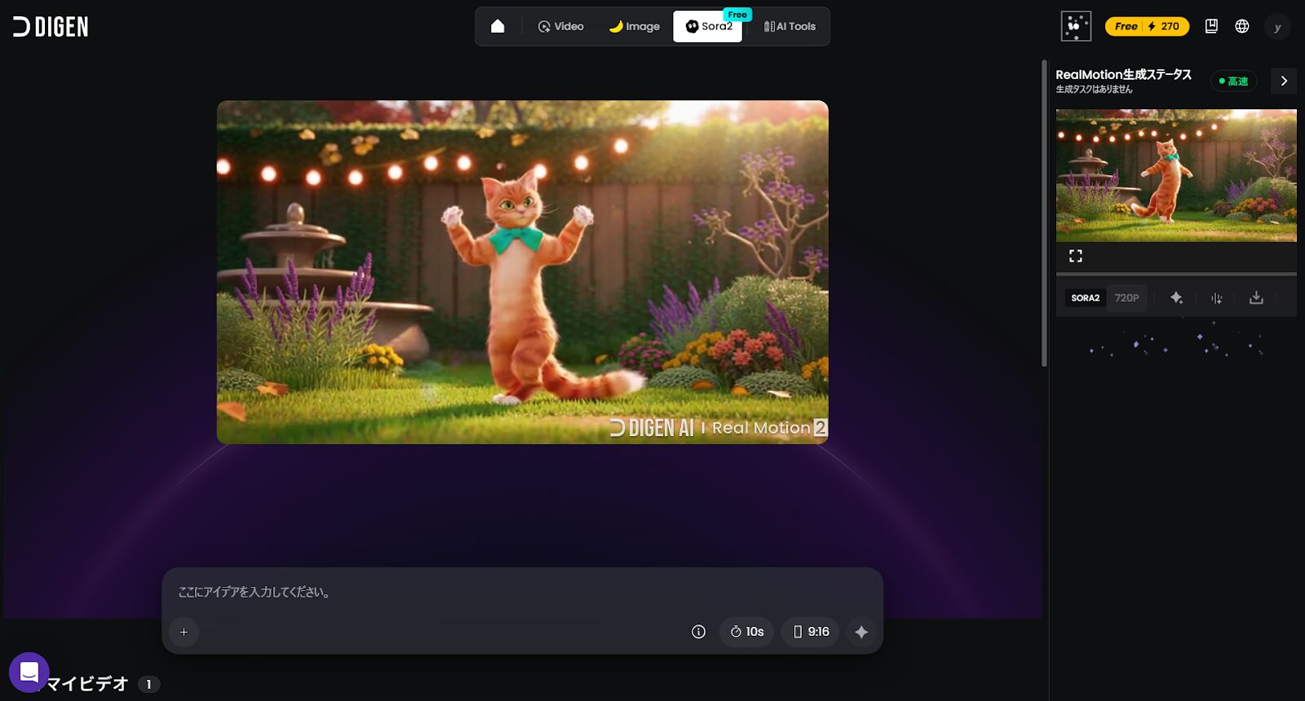Open the user profile avatar
The image size is (1305, 701).
[x=1277, y=27]
